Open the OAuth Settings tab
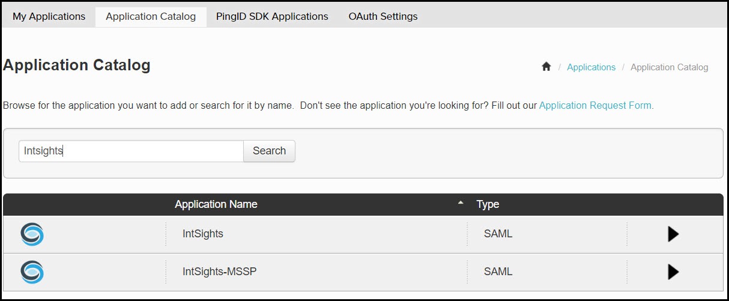The width and height of the screenshot is (729, 301). [x=383, y=16]
